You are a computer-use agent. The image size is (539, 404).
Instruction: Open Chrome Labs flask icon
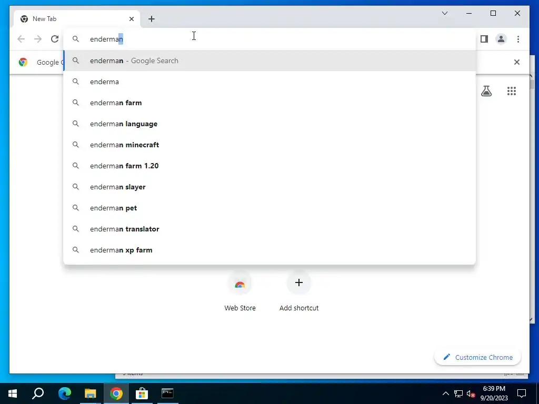(486, 91)
